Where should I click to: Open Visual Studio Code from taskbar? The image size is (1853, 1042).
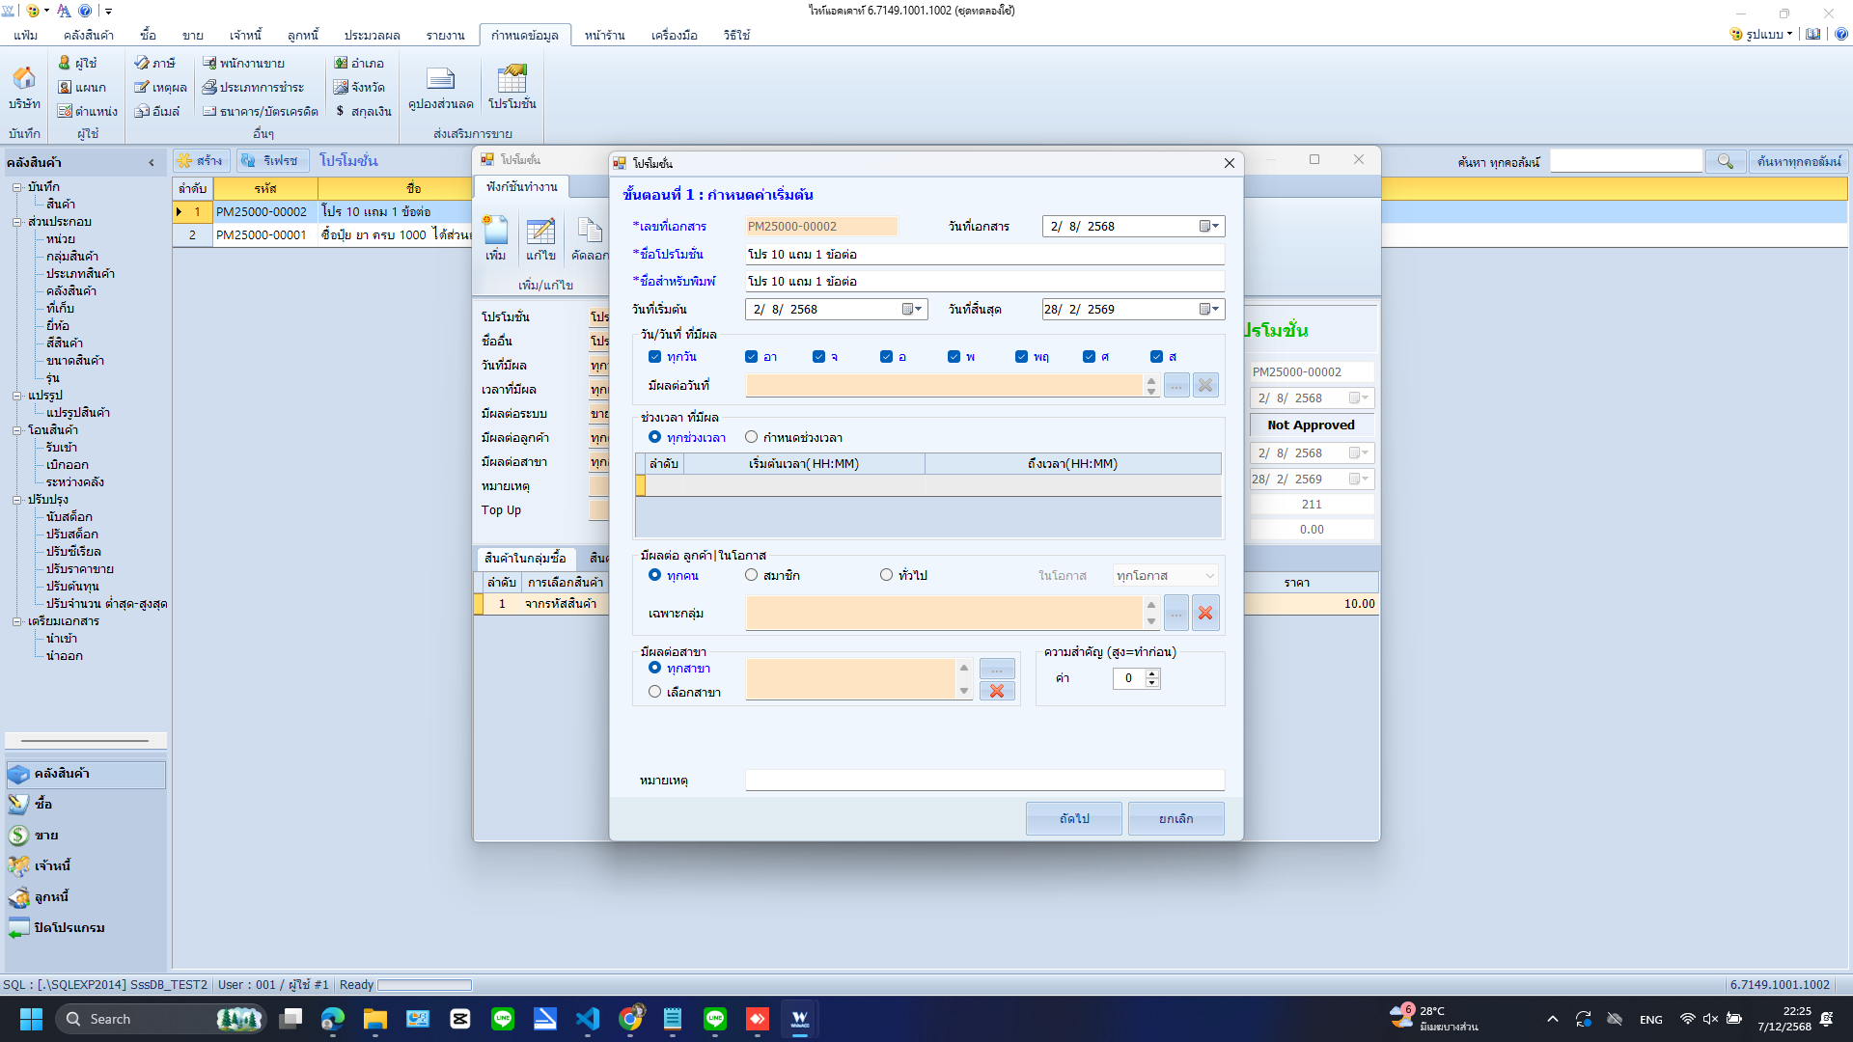pos(588,1019)
